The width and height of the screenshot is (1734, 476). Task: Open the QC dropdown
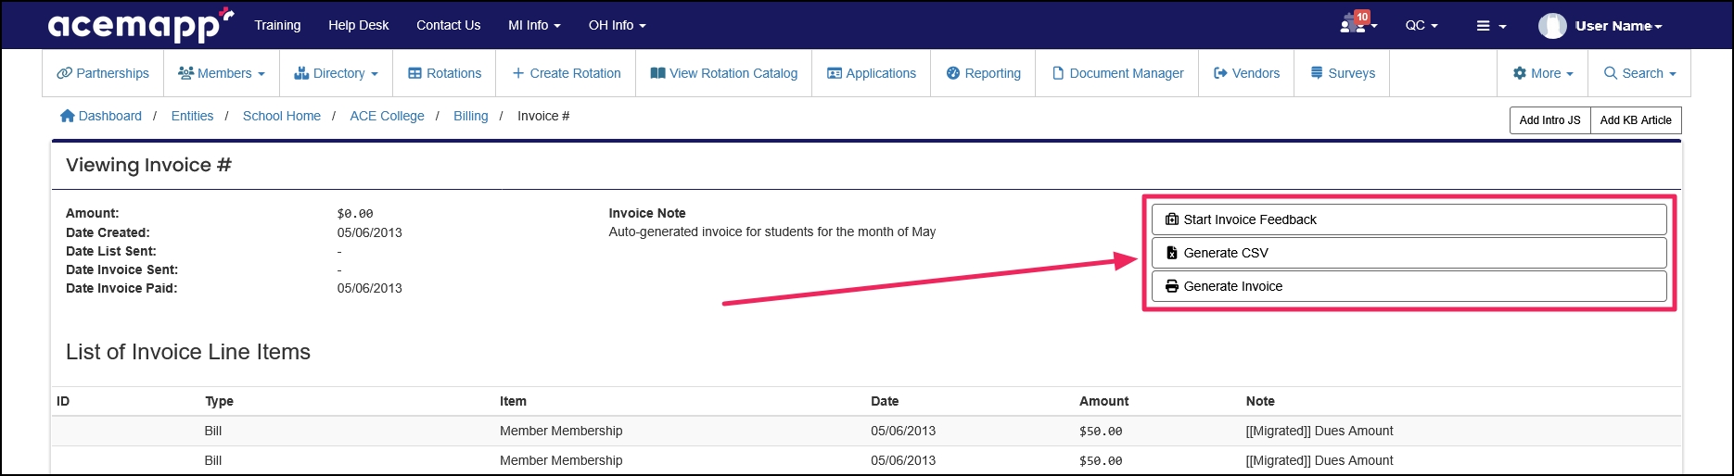pyautogui.click(x=1422, y=25)
